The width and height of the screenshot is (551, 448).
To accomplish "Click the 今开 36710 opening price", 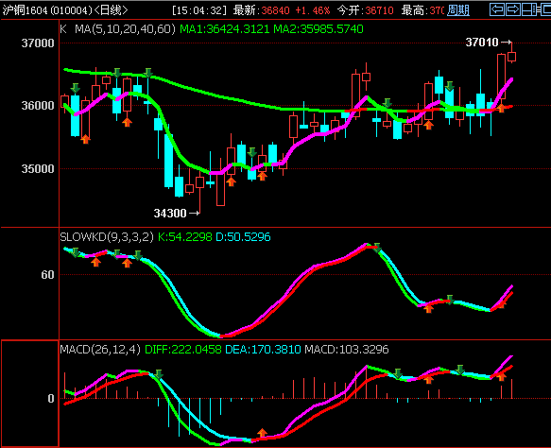I will [365, 10].
